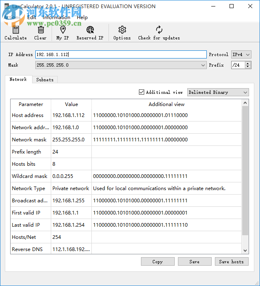Viewport: 260px width, 286px height.
Task: Select the network type description text
Action: coord(159,188)
